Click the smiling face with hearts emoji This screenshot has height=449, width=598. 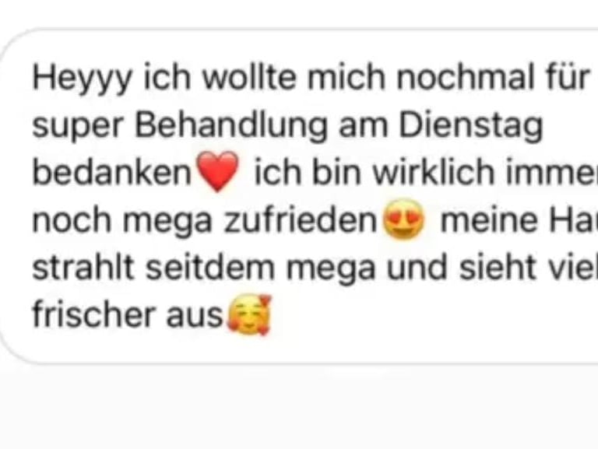coord(249,314)
